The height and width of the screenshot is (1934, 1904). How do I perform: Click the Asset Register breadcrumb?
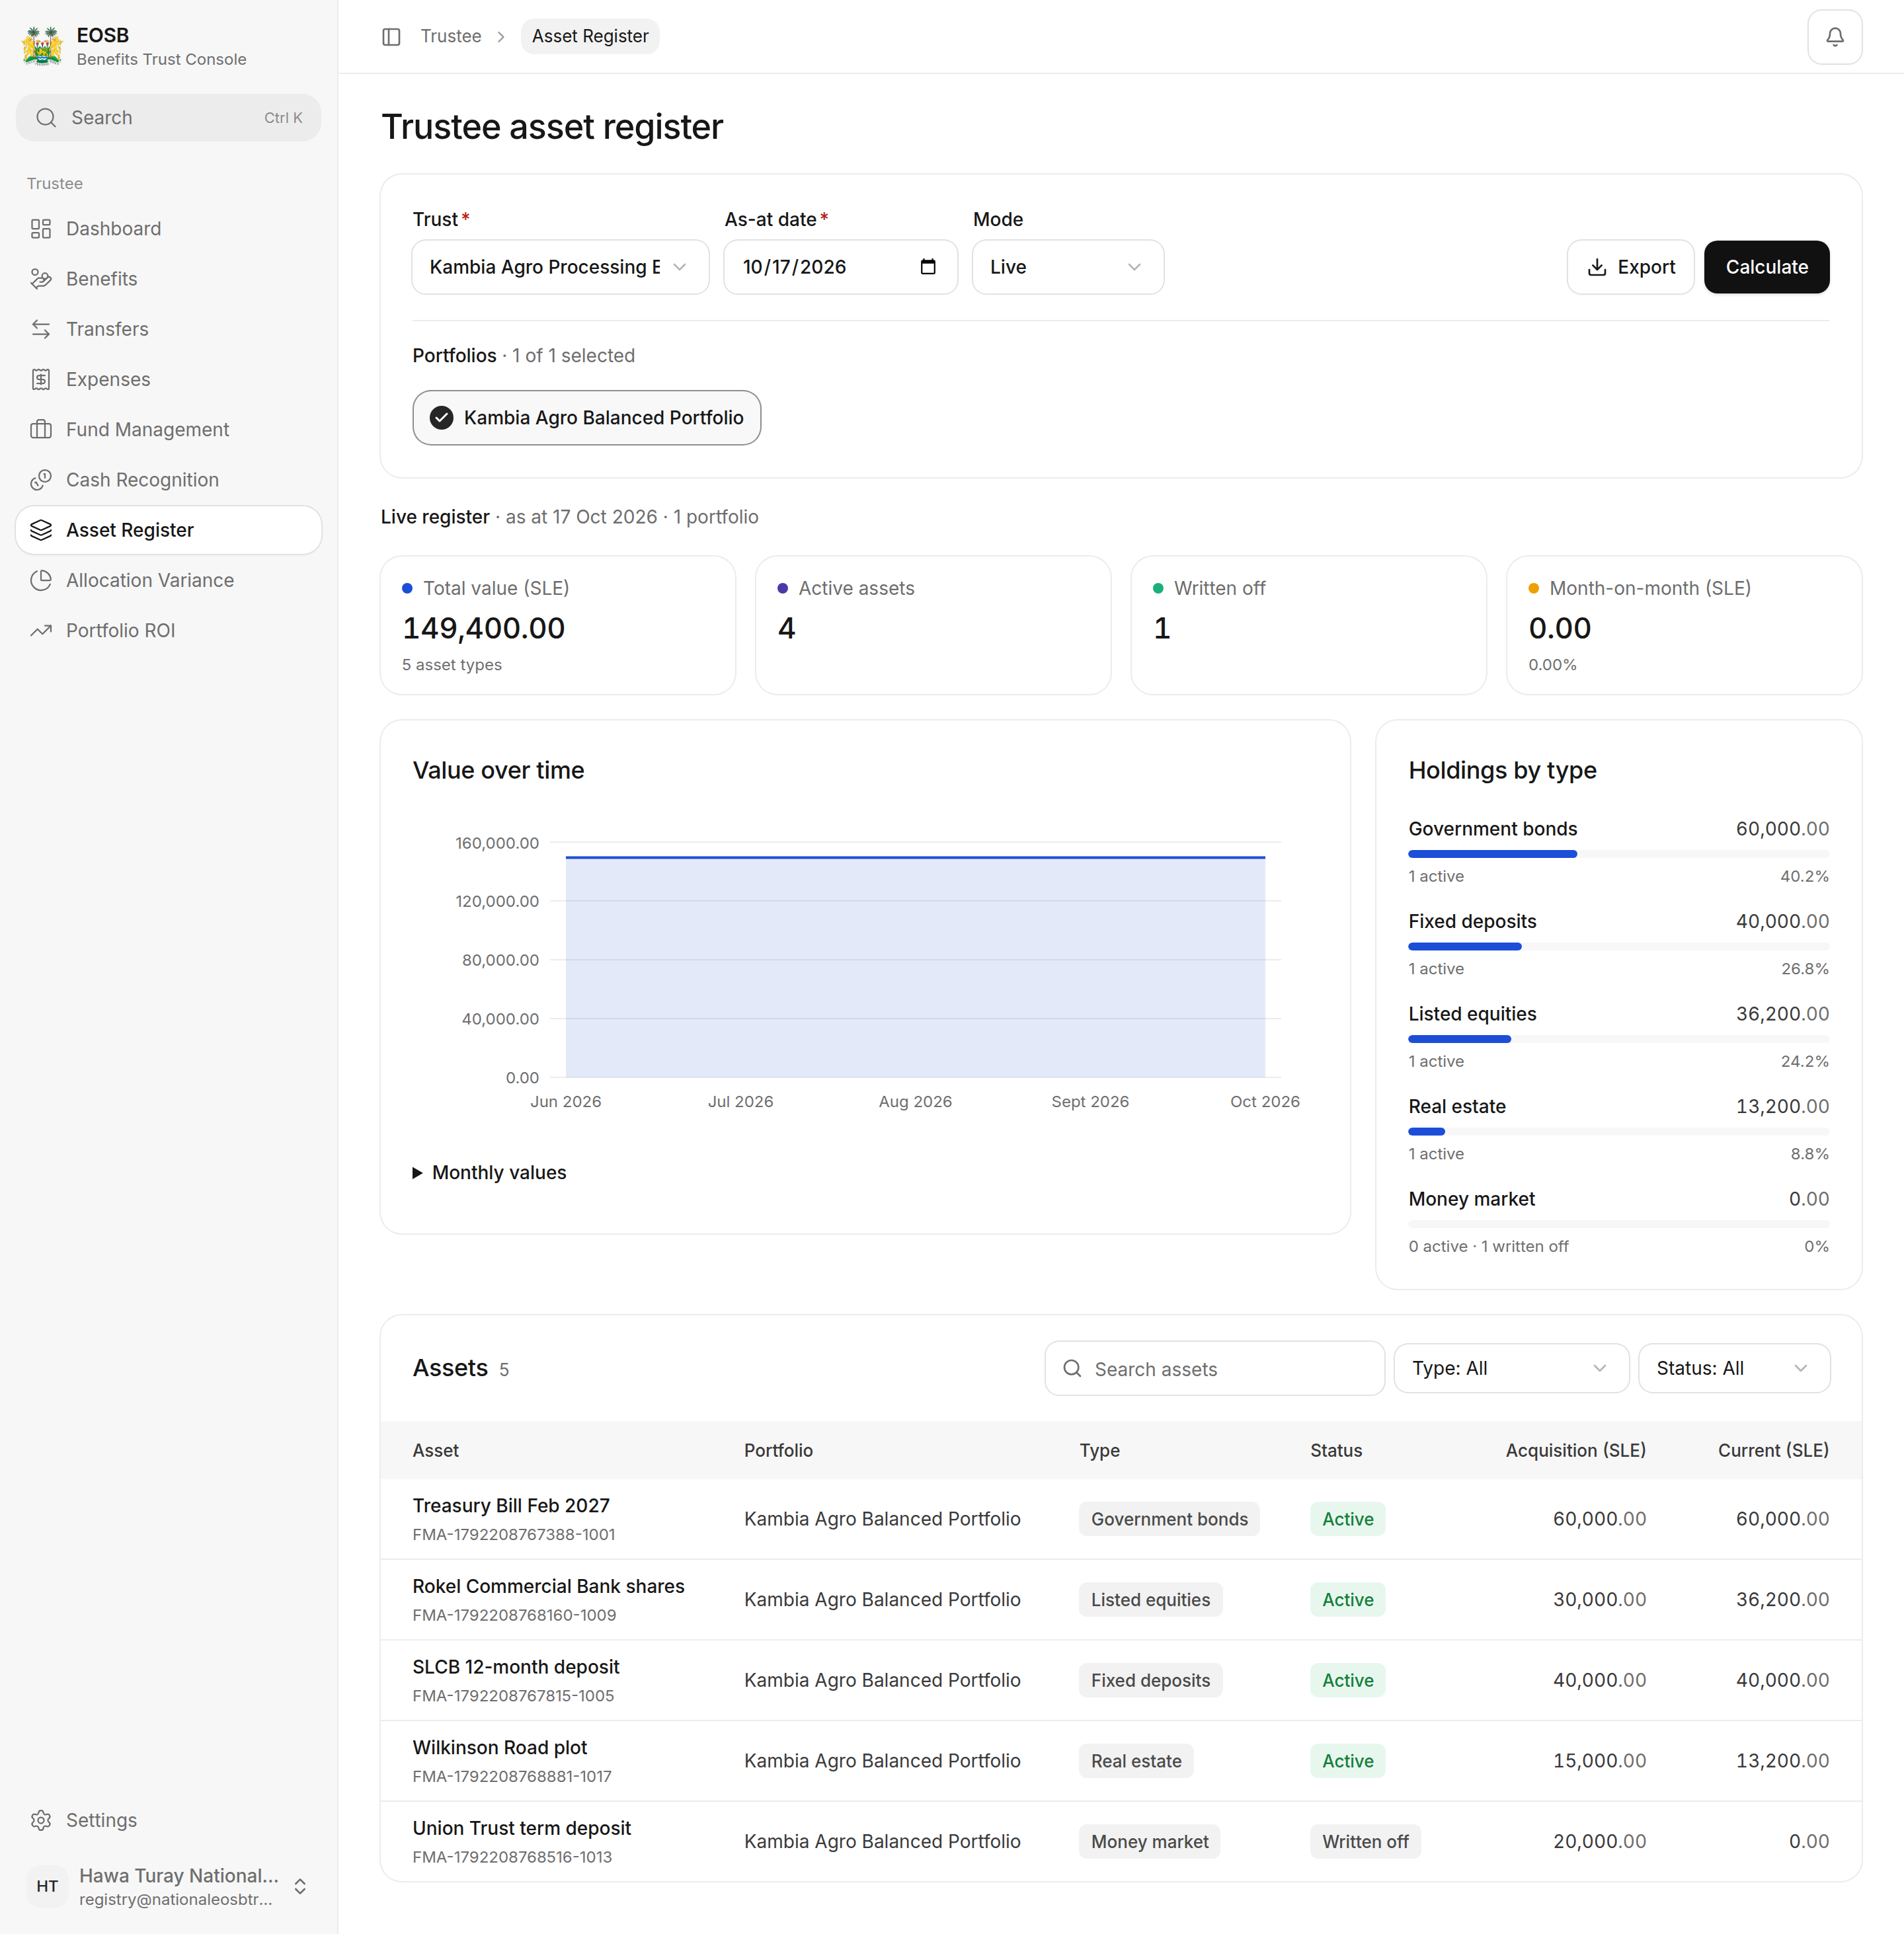click(x=590, y=36)
